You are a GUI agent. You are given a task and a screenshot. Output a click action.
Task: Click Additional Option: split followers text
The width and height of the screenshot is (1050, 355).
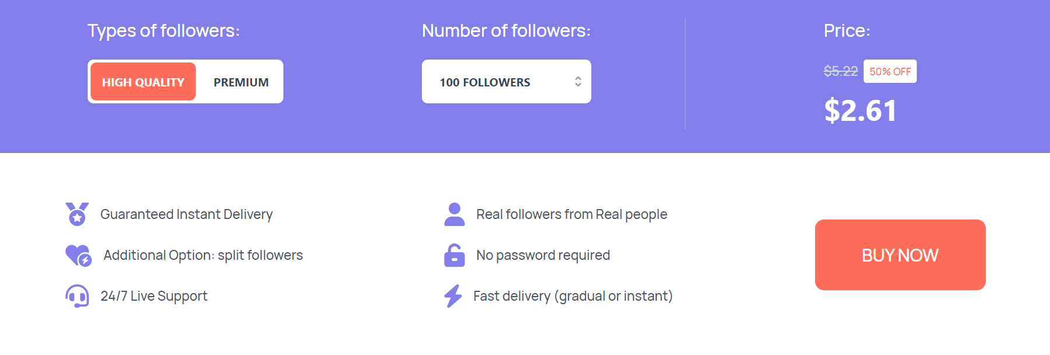point(203,255)
